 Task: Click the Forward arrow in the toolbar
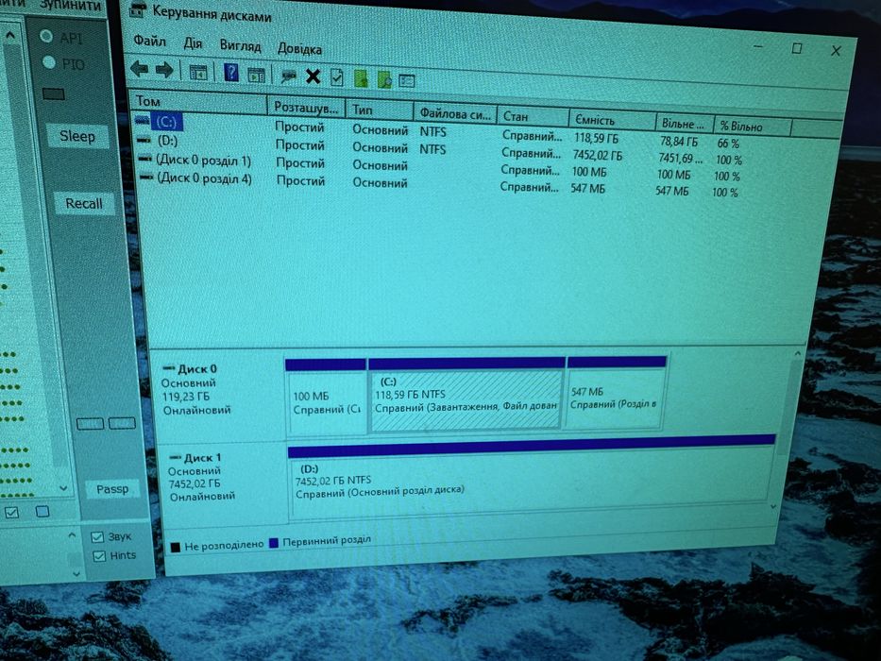click(x=164, y=70)
